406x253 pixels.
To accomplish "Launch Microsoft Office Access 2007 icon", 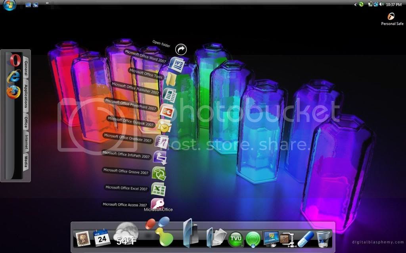I will [157, 204].
